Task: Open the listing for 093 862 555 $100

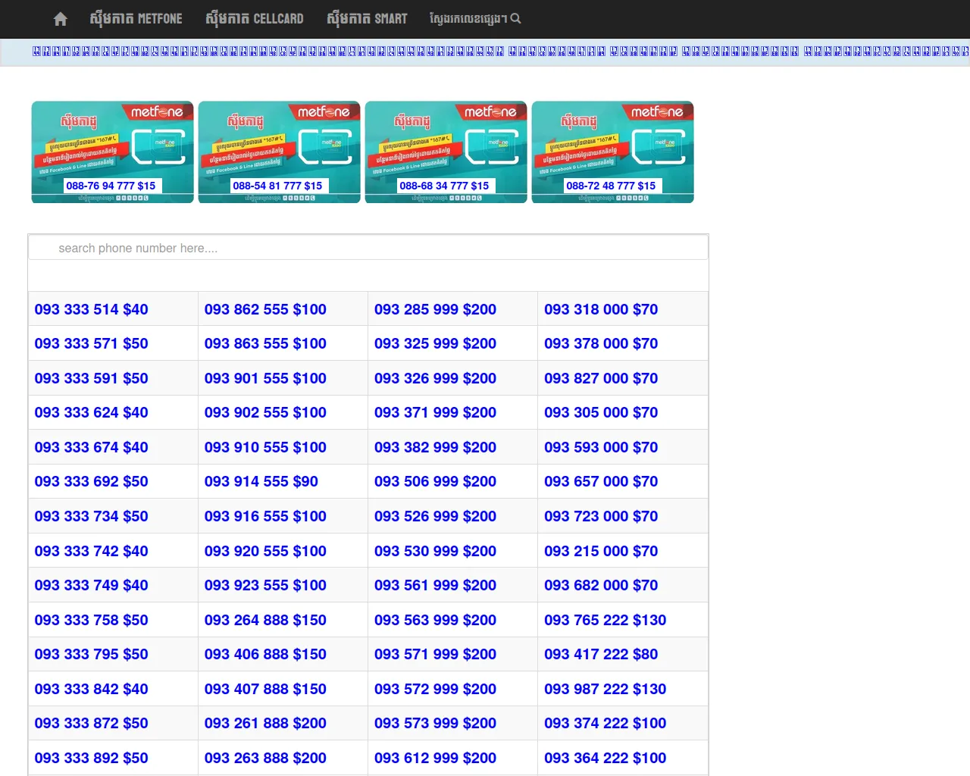Action: (x=264, y=309)
